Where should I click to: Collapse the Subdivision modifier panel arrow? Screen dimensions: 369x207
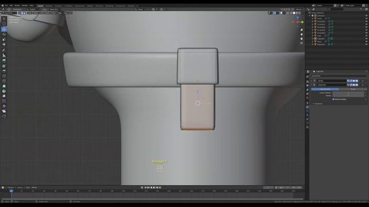[312, 85]
